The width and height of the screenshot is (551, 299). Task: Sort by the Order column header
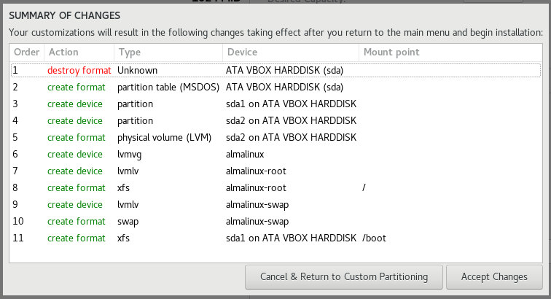click(27, 52)
